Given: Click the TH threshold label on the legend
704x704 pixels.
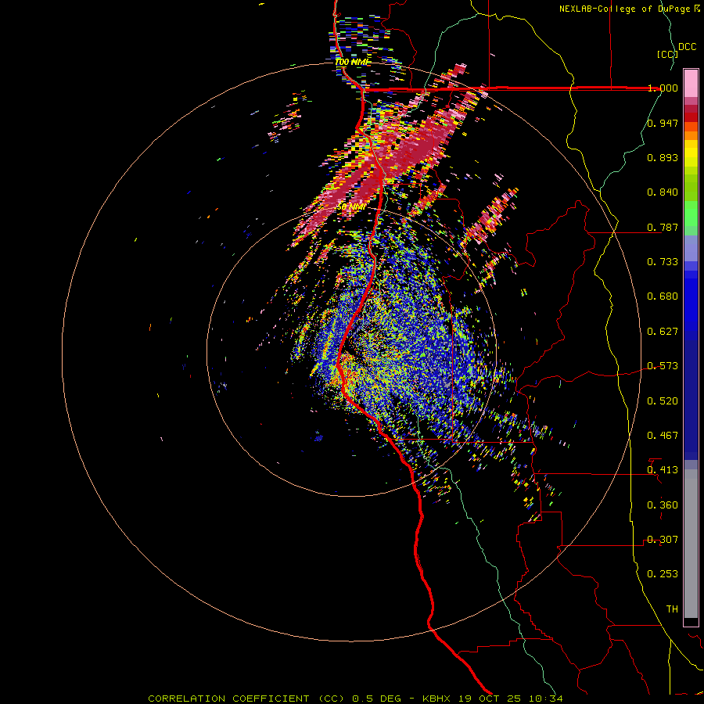Looking at the screenshot, I should tap(672, 609).
